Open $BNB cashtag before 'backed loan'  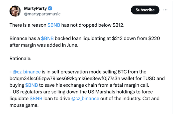coord(47,38)
